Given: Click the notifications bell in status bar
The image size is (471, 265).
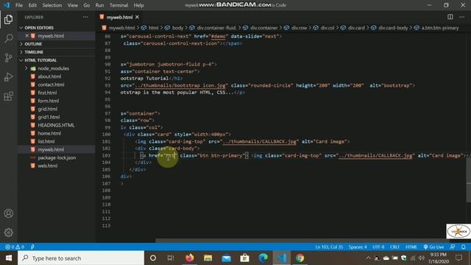Looking at the screenshot, I should (x=463, y=247).
